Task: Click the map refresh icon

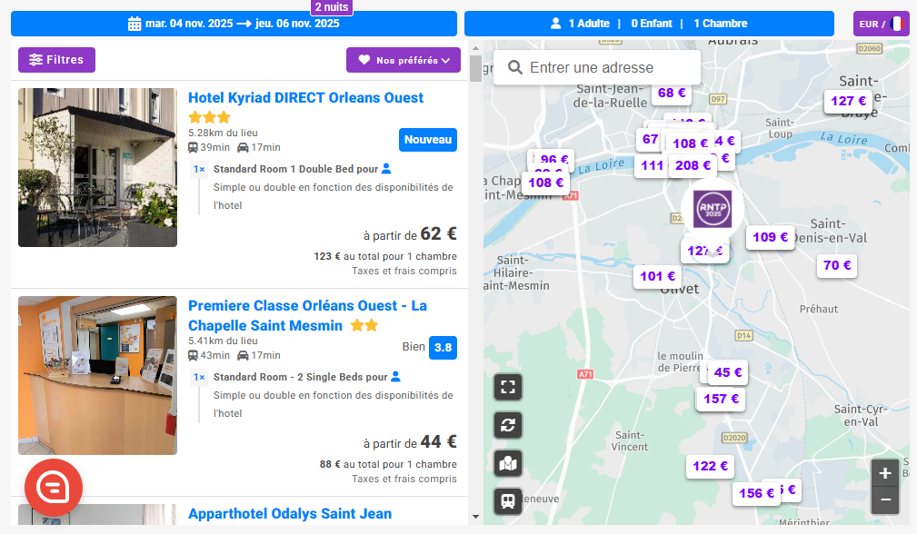Action: pyautogui.click(x=508, y=425)
